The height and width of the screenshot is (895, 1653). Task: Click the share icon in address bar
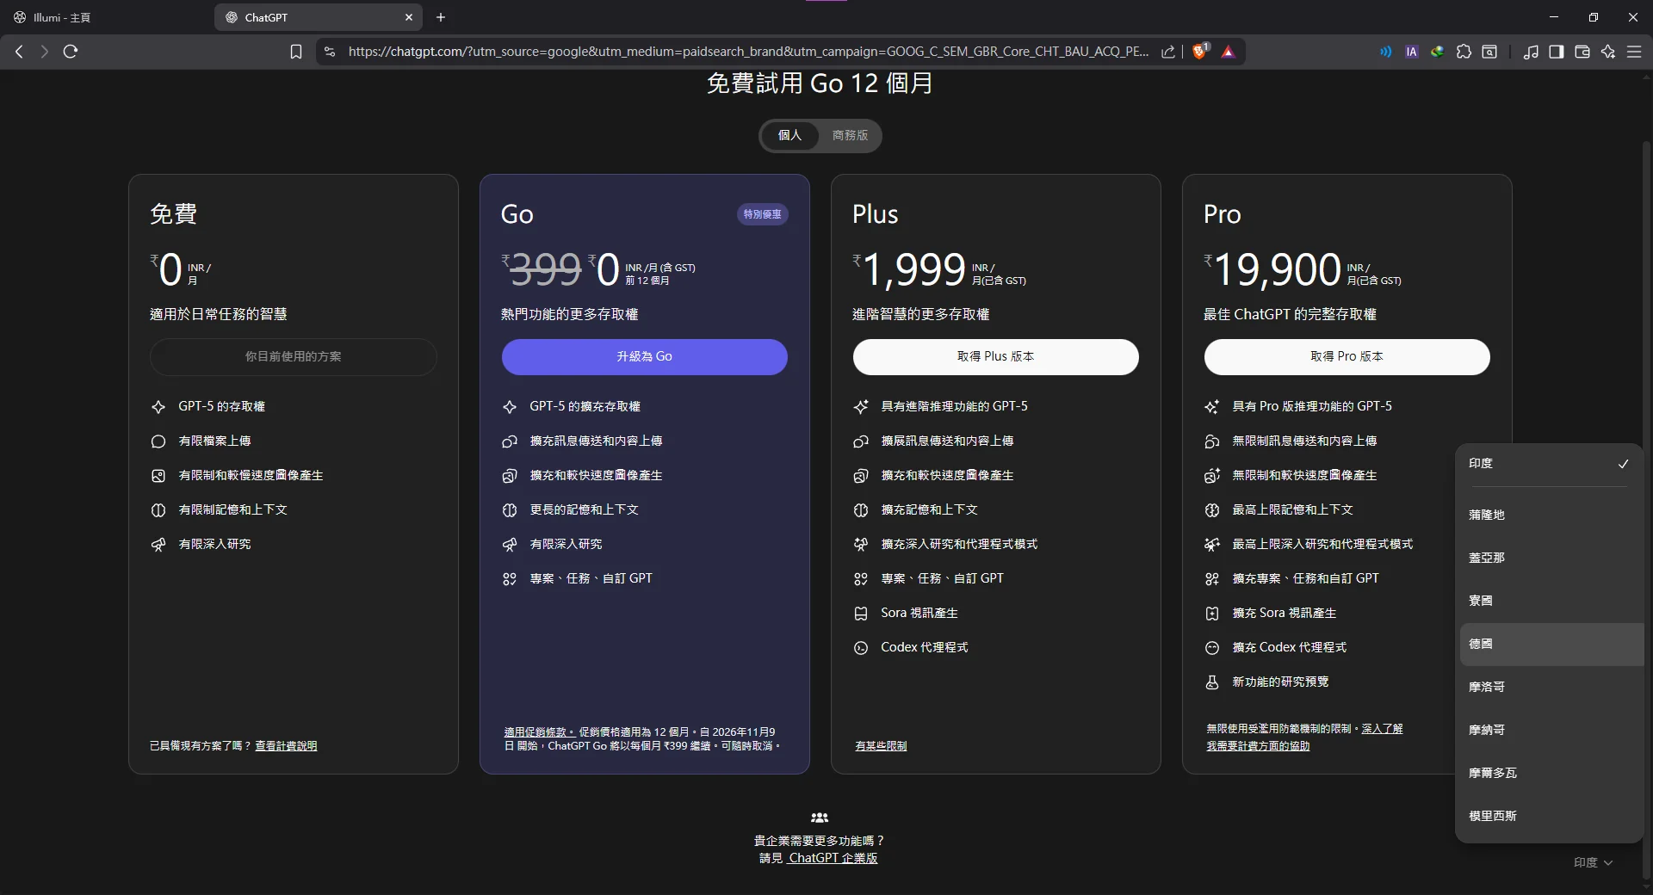[x=1167, y=52]
